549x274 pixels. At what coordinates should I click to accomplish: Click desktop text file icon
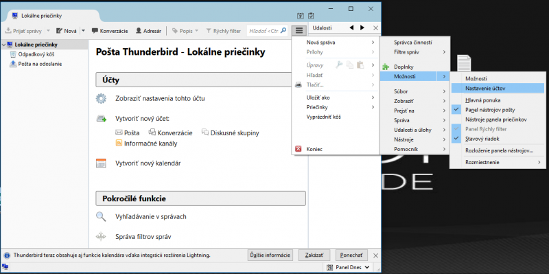click(x=465, y=63)
